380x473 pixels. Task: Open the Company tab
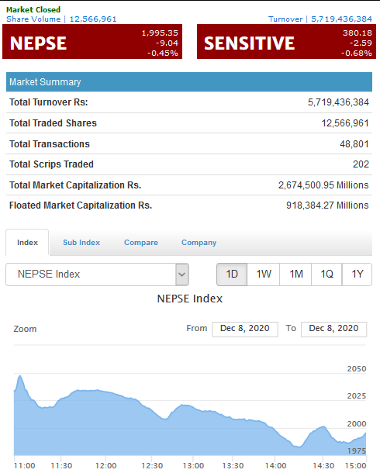click(199, 243)
